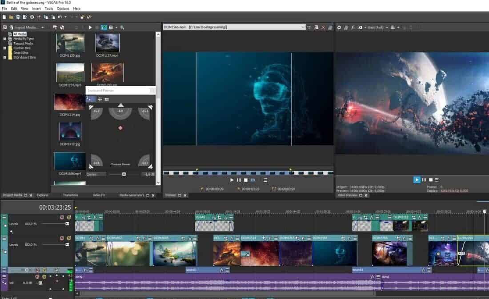This screenshot has width=489, height=299.
Task: Switch to the Video FX tab
Action: pyautogui.click(x=99, y=195)
